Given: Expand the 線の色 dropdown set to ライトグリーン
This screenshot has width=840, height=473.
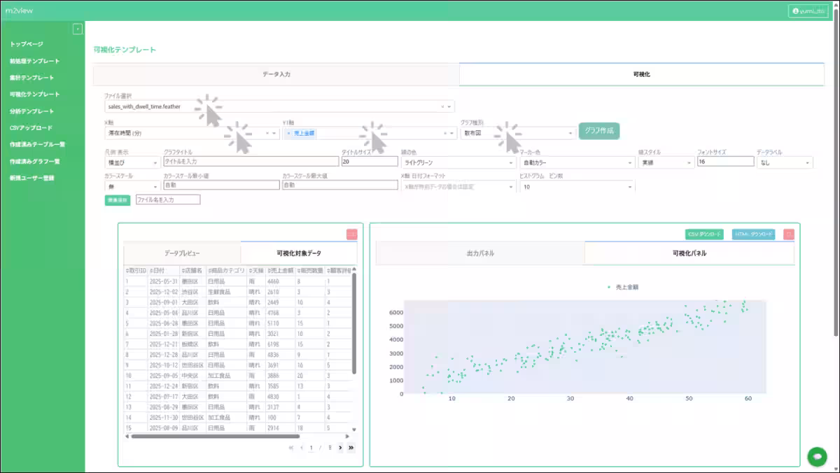Looking at the screenshot, I should (458, 162).
